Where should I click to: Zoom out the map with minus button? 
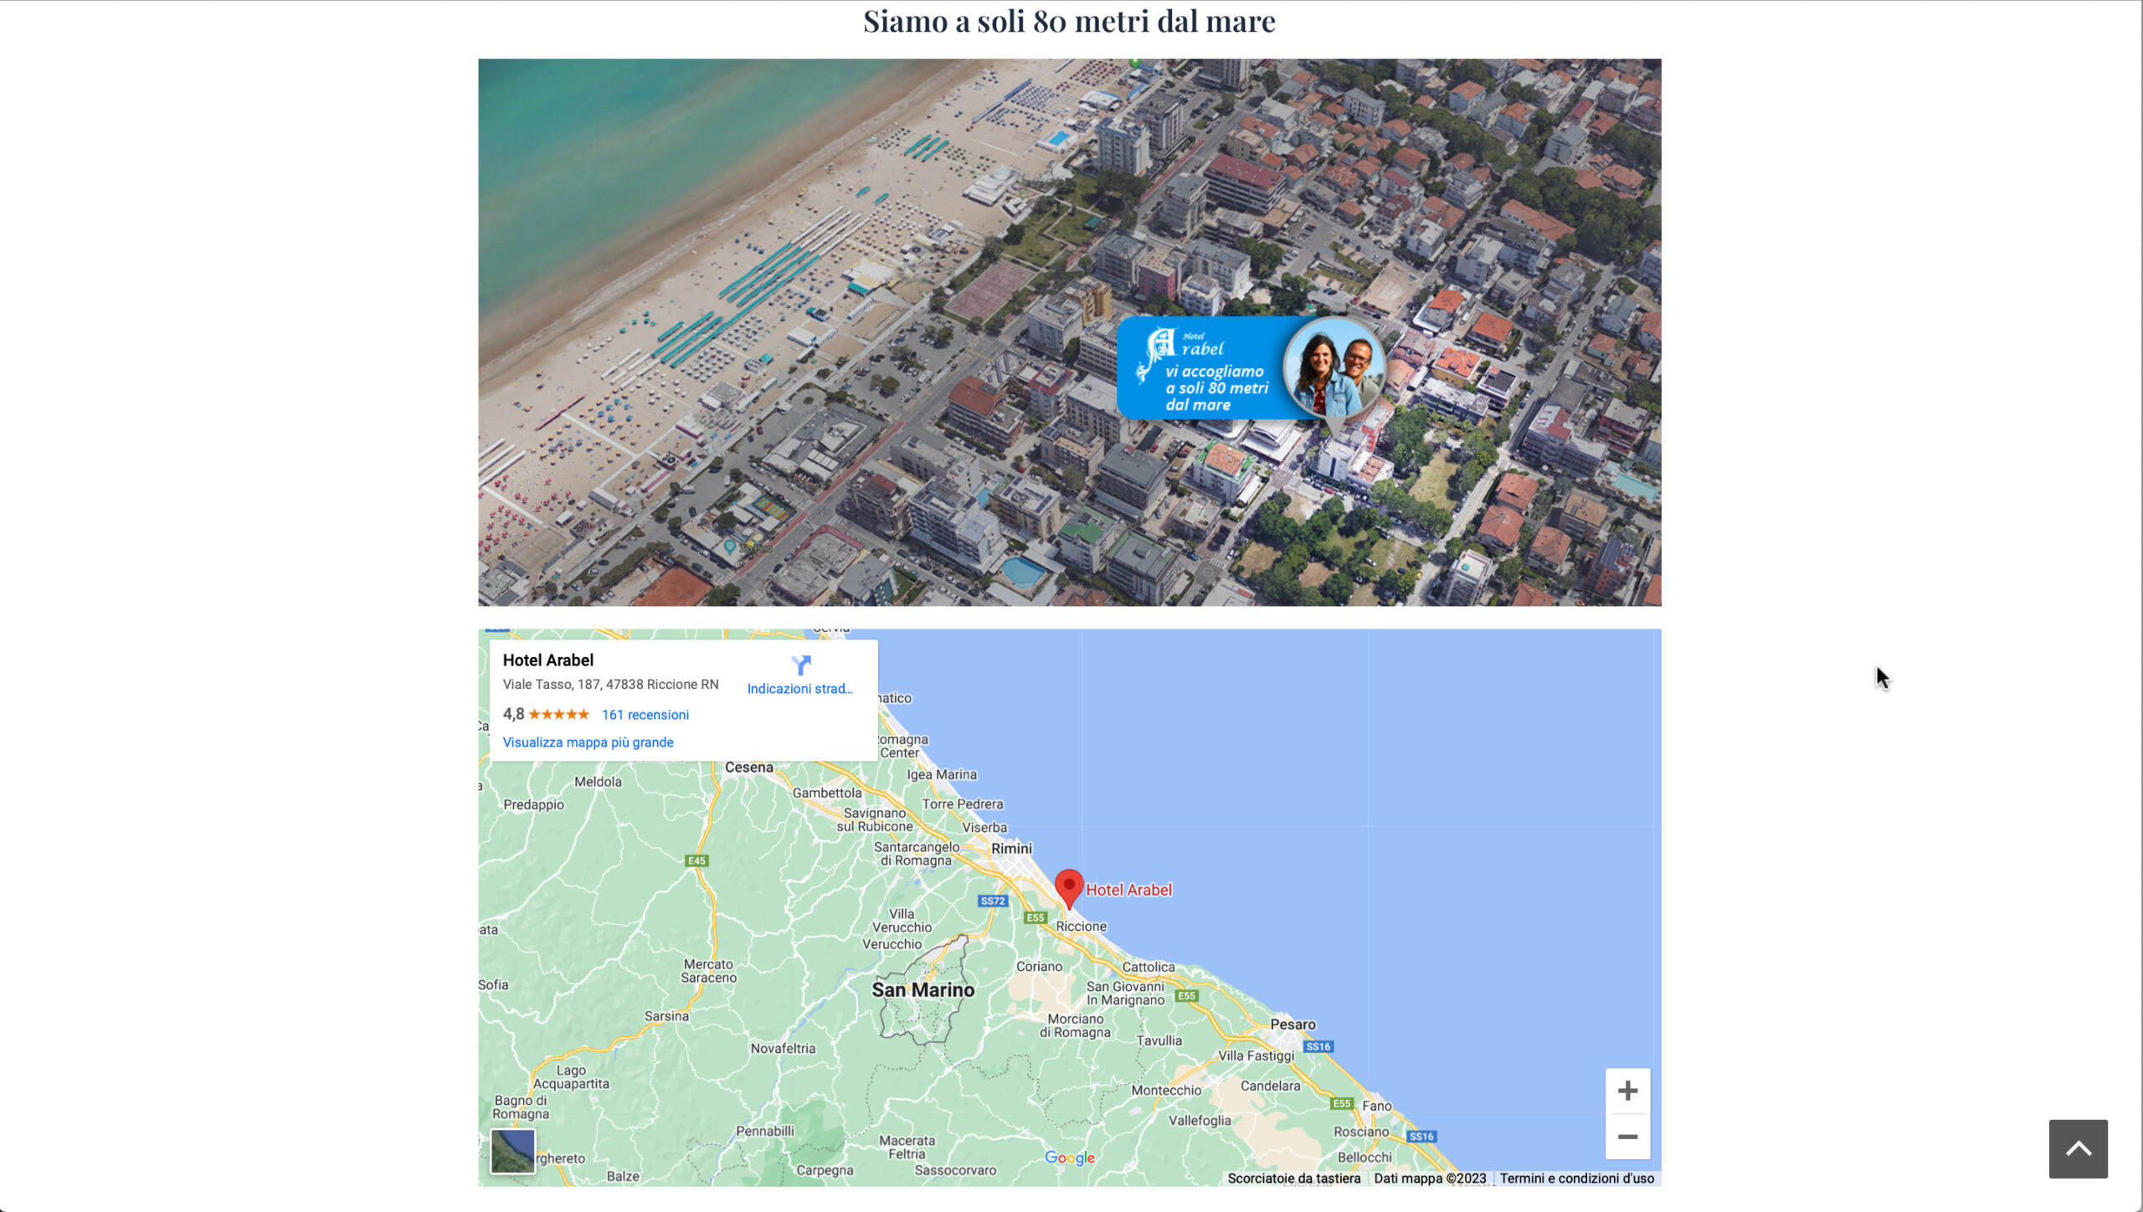click(x=1627, y=1136)
